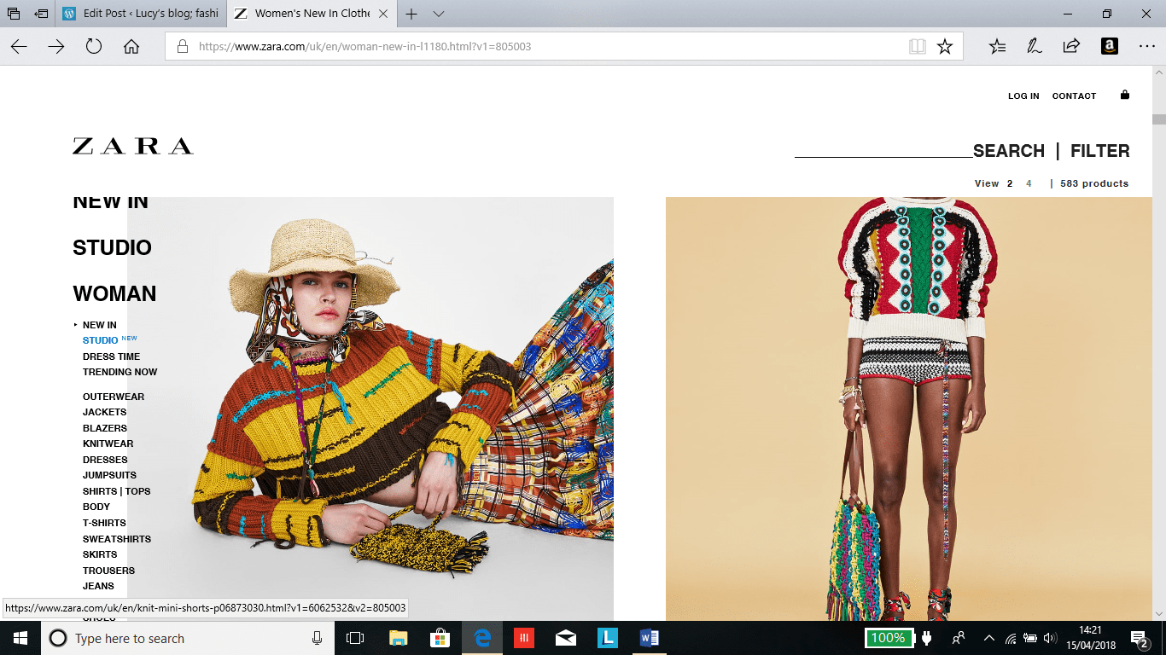The image size is (1166, 655).
Task: Switch to the Edit Post blog tab
Action: (141, 14)
